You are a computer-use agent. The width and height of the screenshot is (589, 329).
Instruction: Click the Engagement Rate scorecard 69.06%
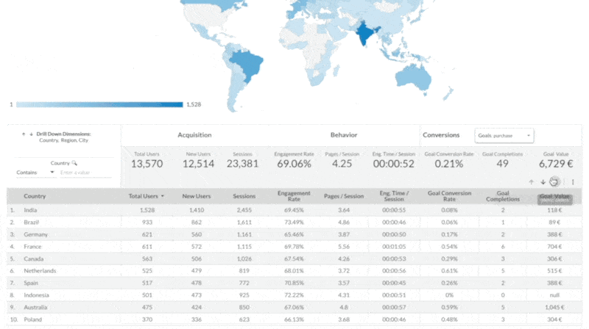(x=294, y=164)
